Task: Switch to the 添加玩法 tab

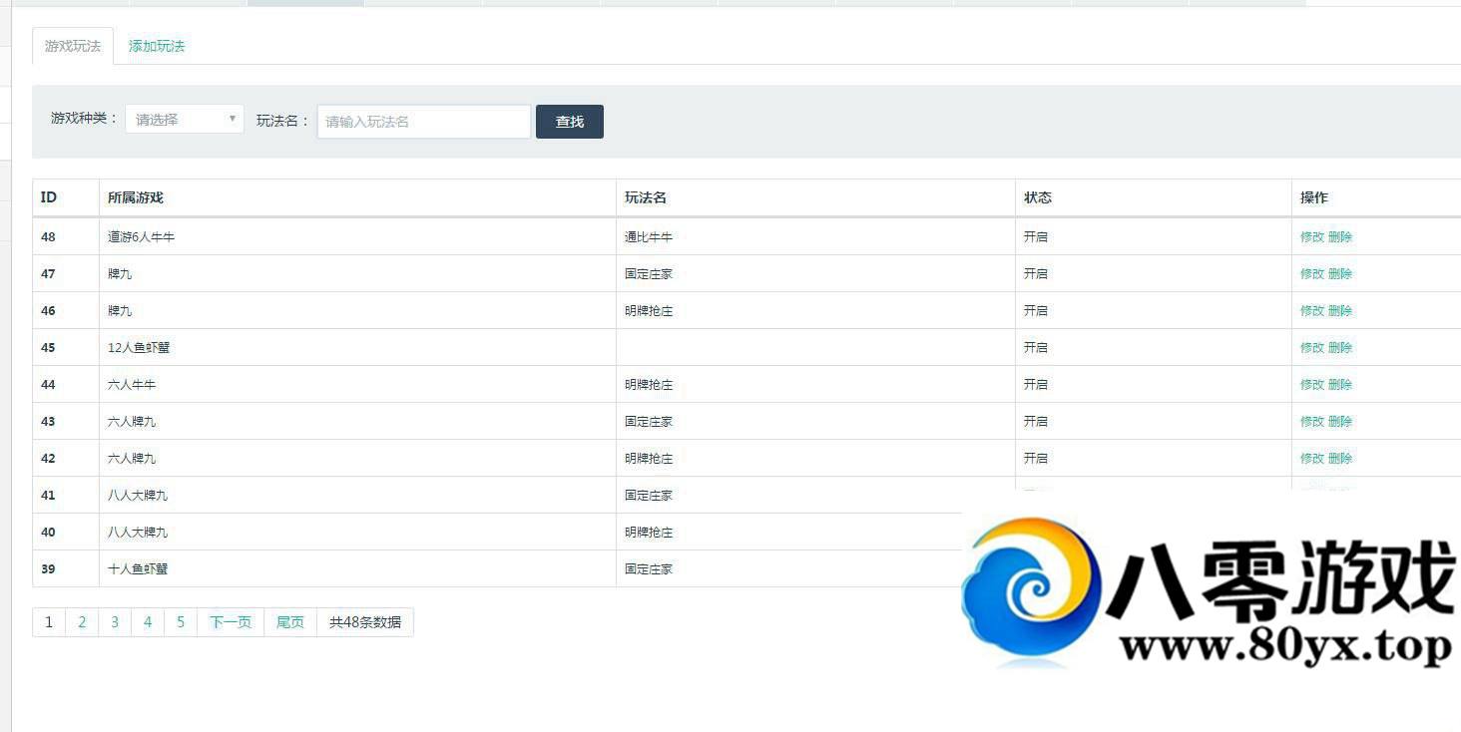Action: (157, 46)
